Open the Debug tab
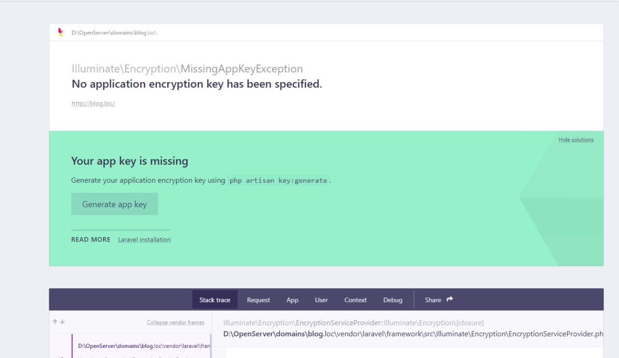 click(393, 300)
